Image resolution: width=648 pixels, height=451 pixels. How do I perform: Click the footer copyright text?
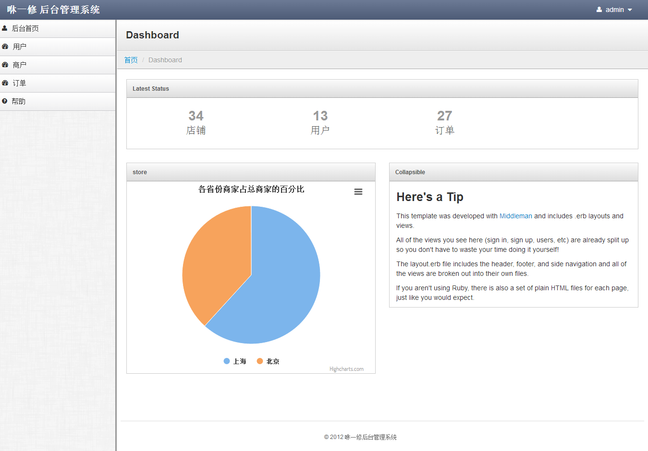point(360,437)
